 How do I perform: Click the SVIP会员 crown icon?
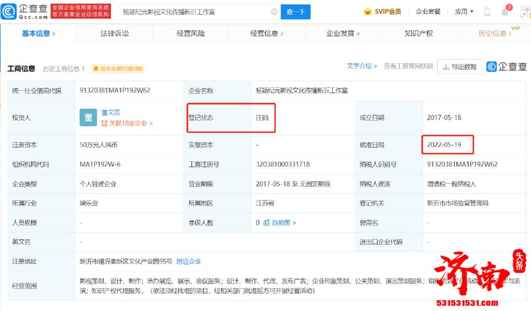tap(368, 12)
